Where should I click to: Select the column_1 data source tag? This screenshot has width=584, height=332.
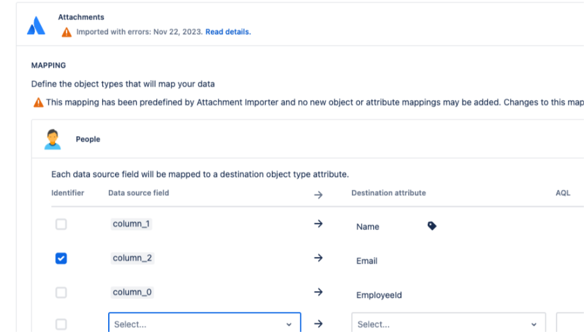pyautogui.click(x=132, y=224)
